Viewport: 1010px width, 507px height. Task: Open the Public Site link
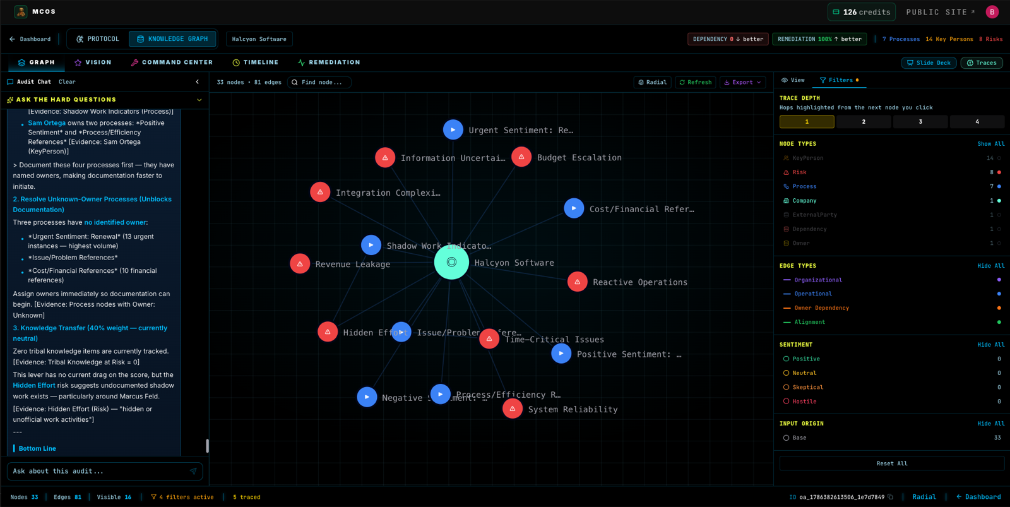tap(941, 12)
